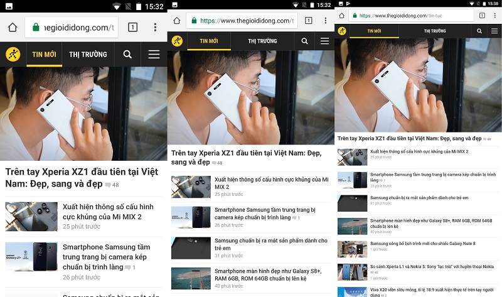
Task: Open THỊ TRƯỜNG tab in the right phone
Action: [435, 31]
